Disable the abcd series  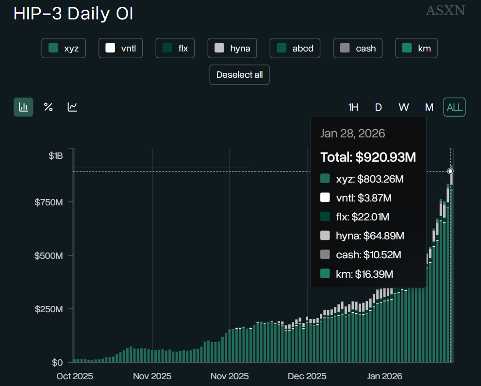tap(295, 49)
